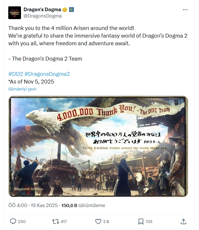Click the gold verified badge

[x=65, y=10]
